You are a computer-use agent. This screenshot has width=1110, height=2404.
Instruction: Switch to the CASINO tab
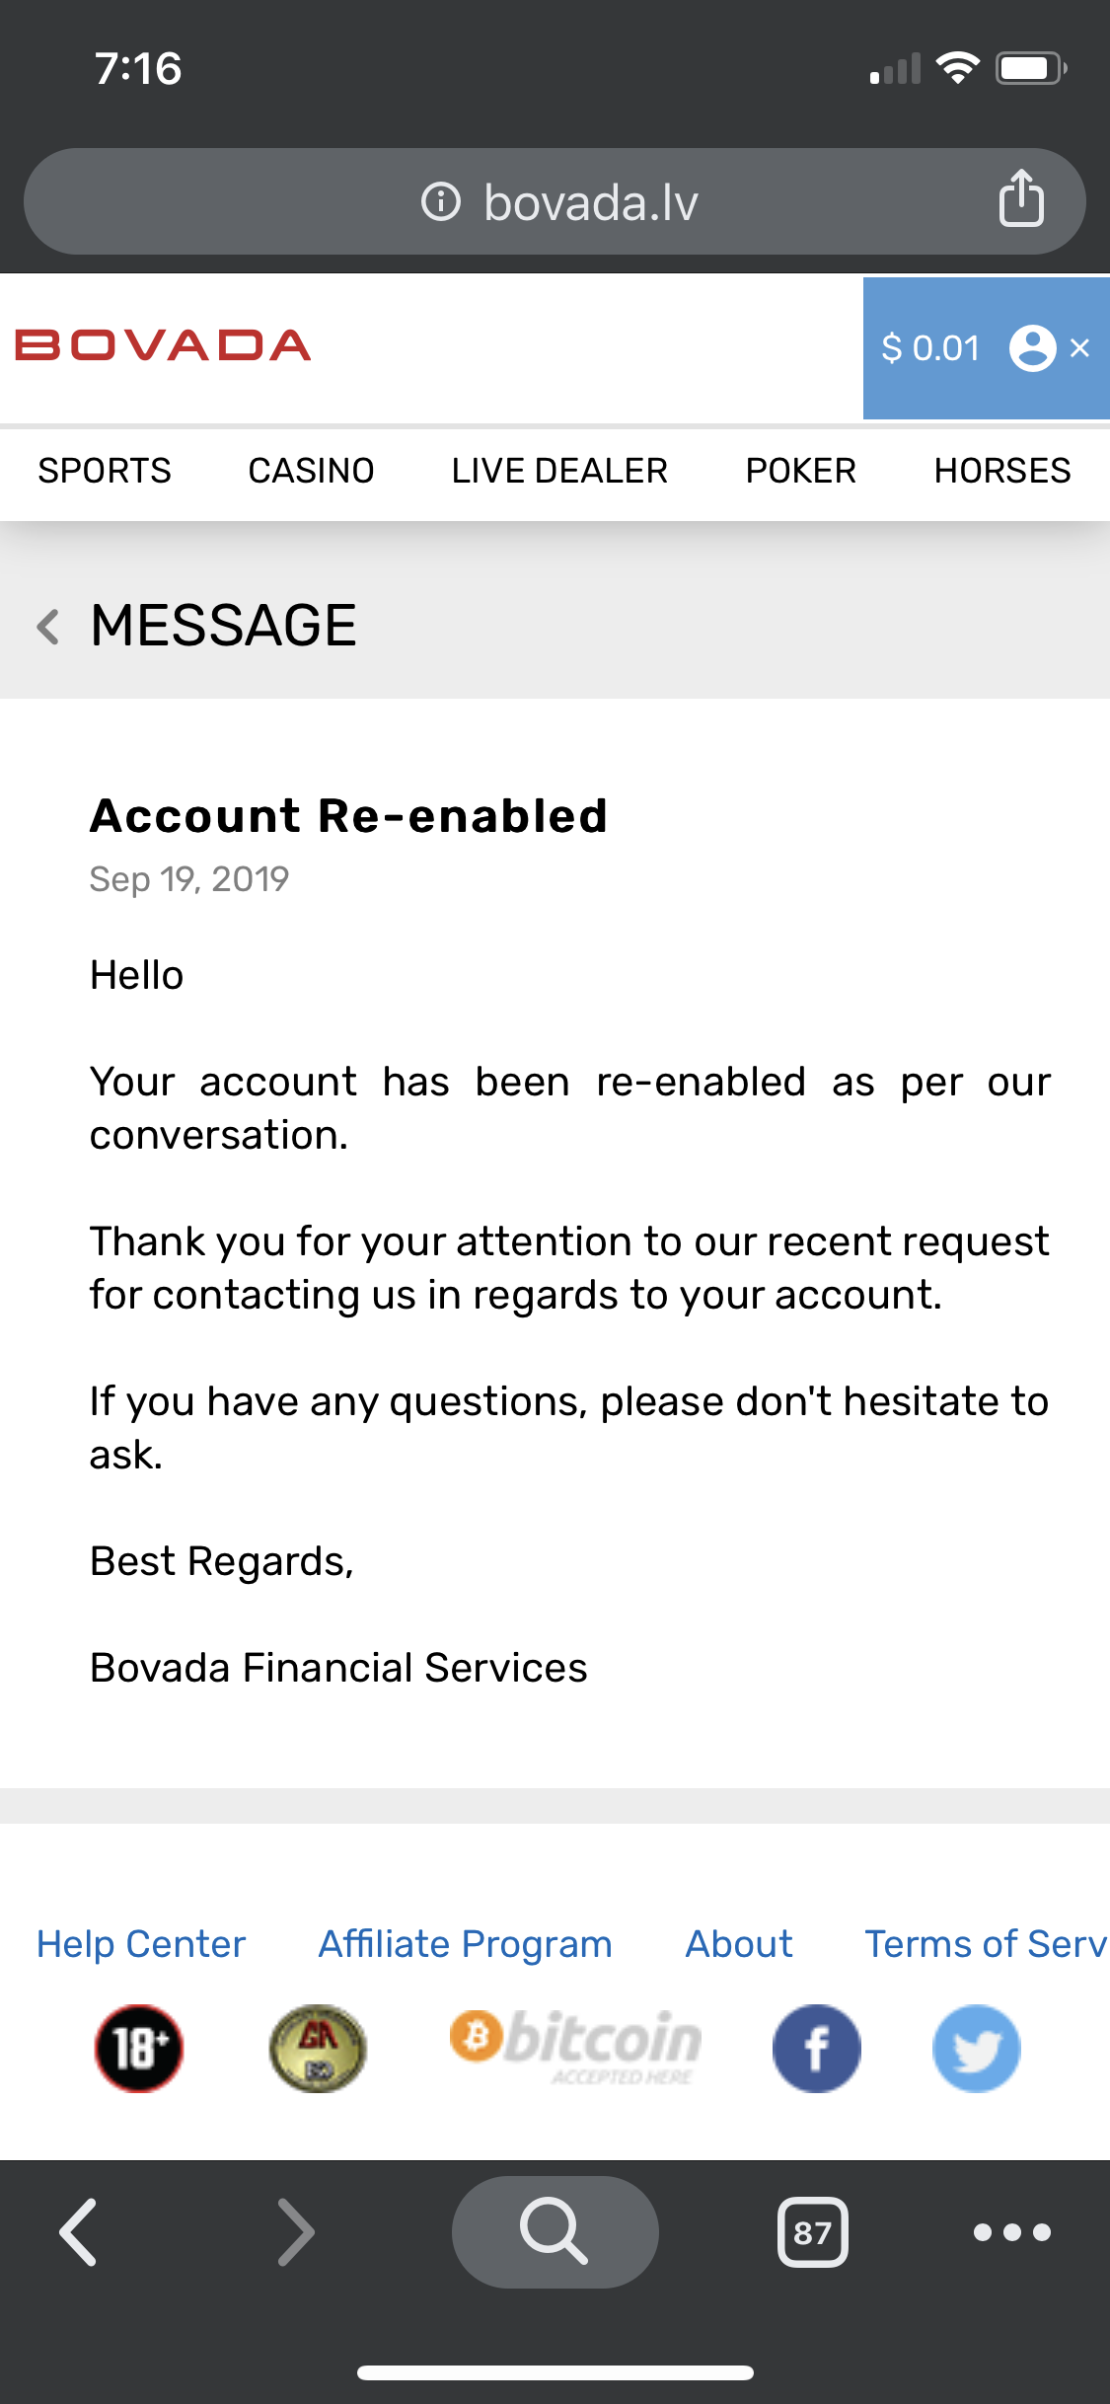311,471
